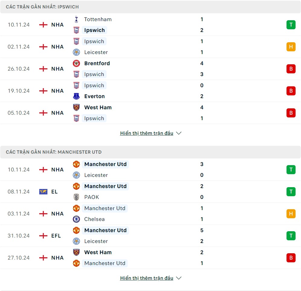Viewport: 301px width, 291px height.
Task: Open the Manchester Utd recent matches header
Action: (x=54, y=152)
